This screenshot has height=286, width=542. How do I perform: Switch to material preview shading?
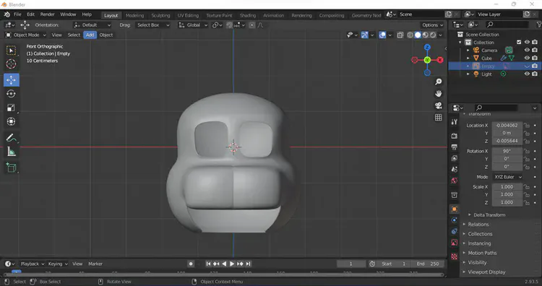click(x=426, y=35)
